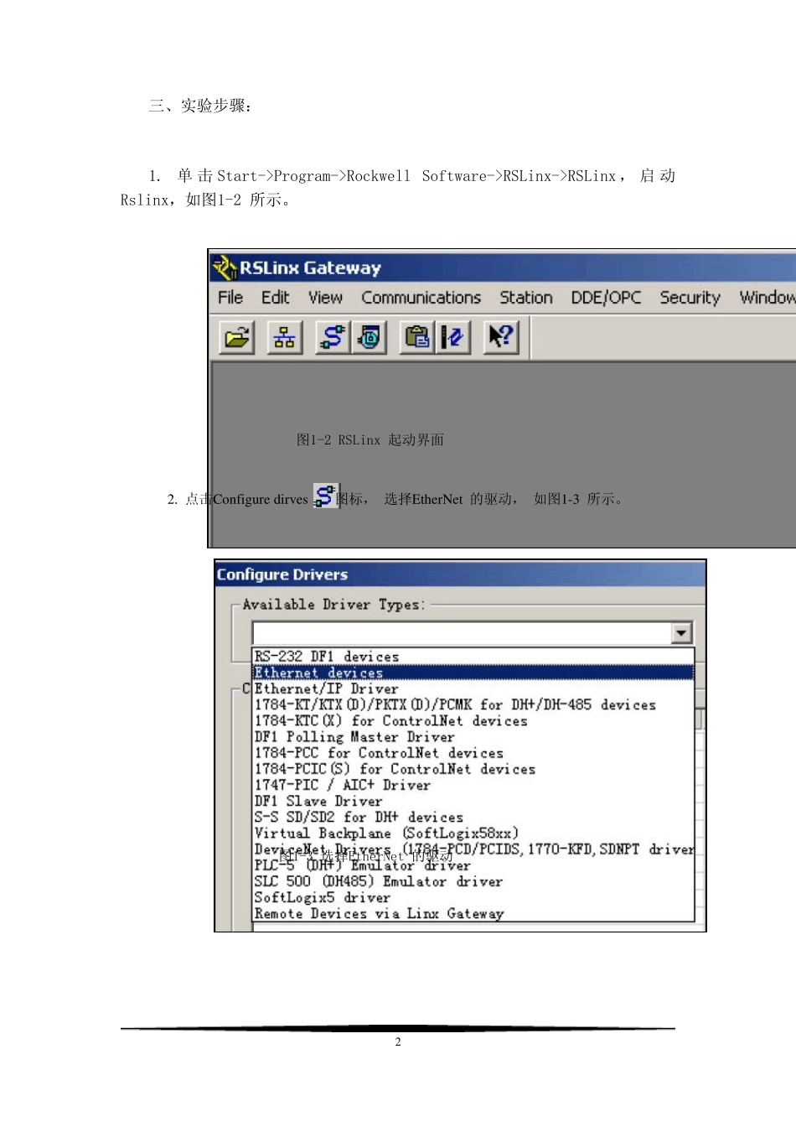Select SLC 500 (DH485) Emulator driver
Viewport: 796px width, 1127px height.
click(x=473, y=881)
